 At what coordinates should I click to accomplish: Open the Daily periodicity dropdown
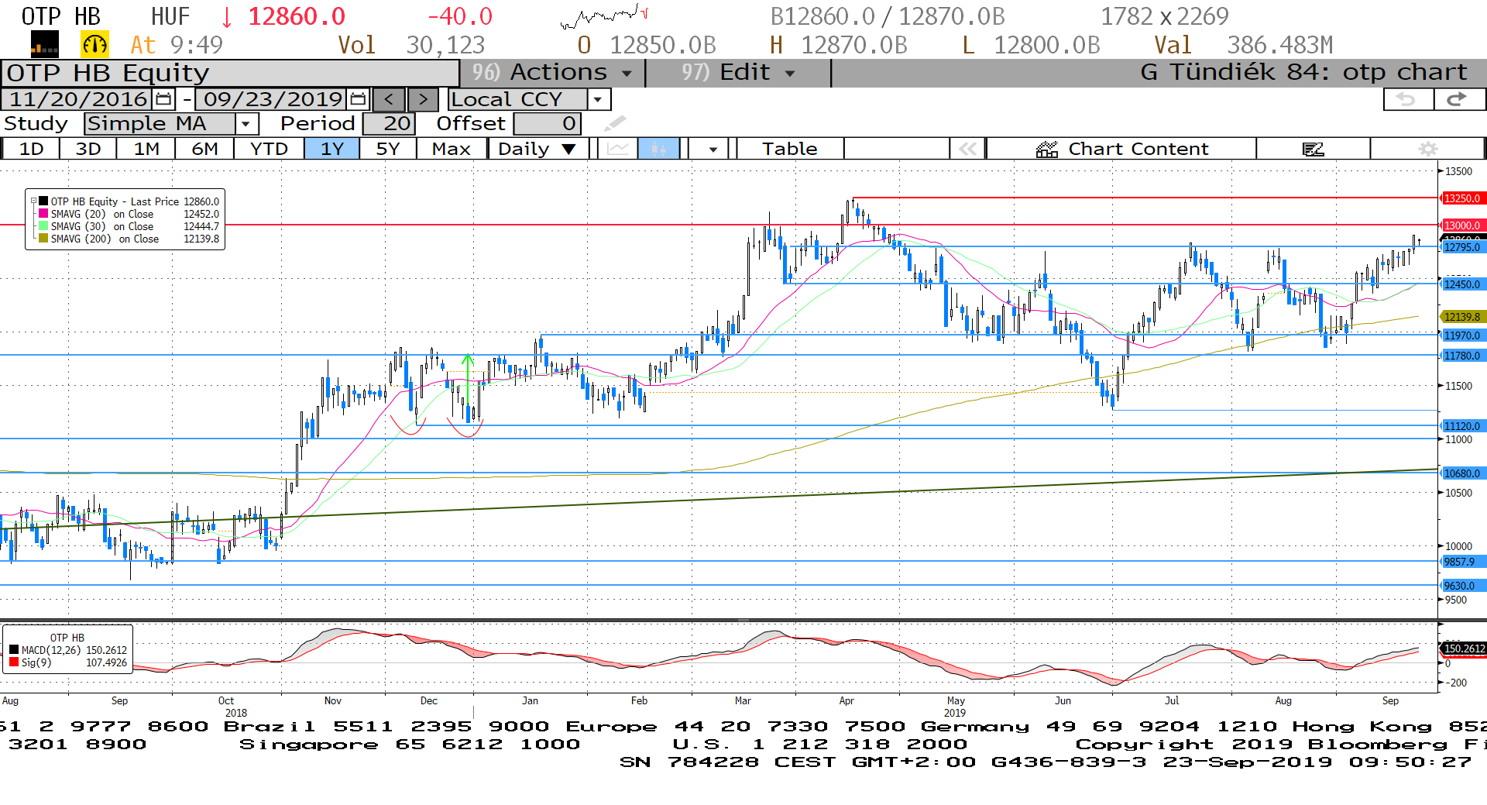pyautogui.click(x=537, y=149)
